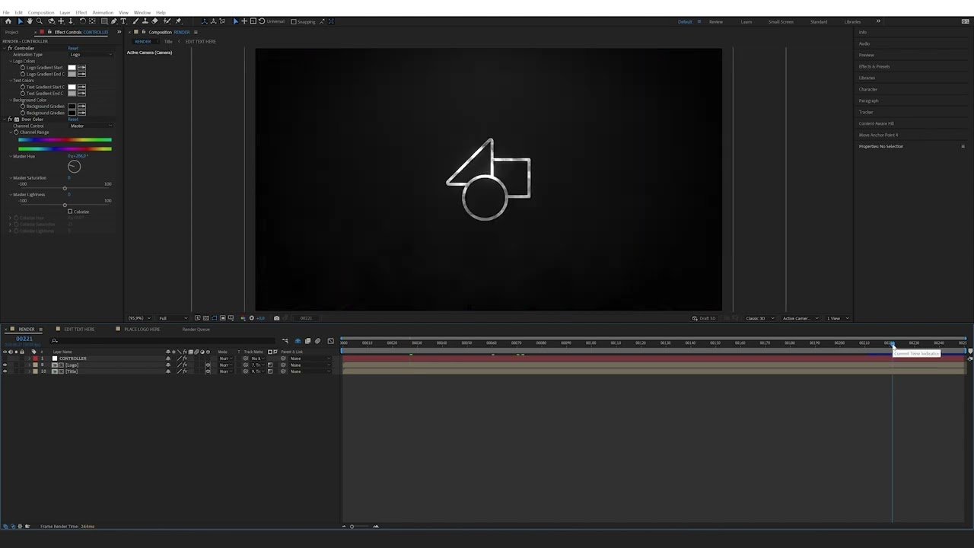This screenshot has height=548, width=974.
Task: Select the Pen tool
Action: [114, 21]
